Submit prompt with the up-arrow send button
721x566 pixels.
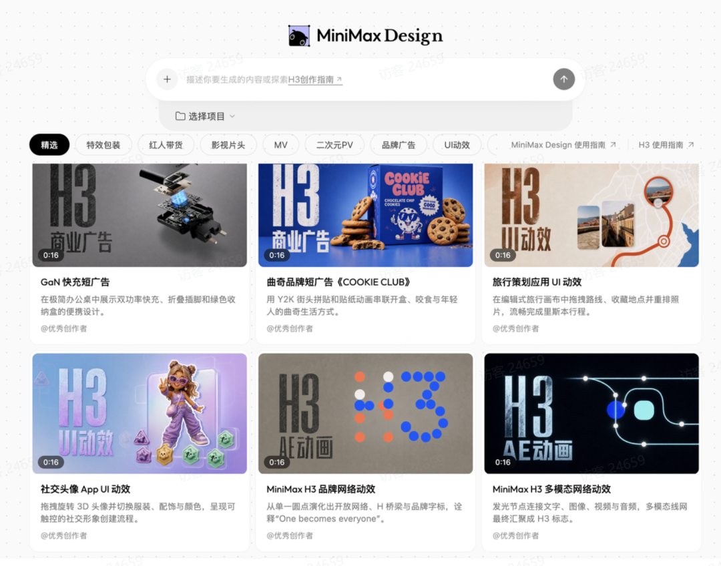point(563,79)
